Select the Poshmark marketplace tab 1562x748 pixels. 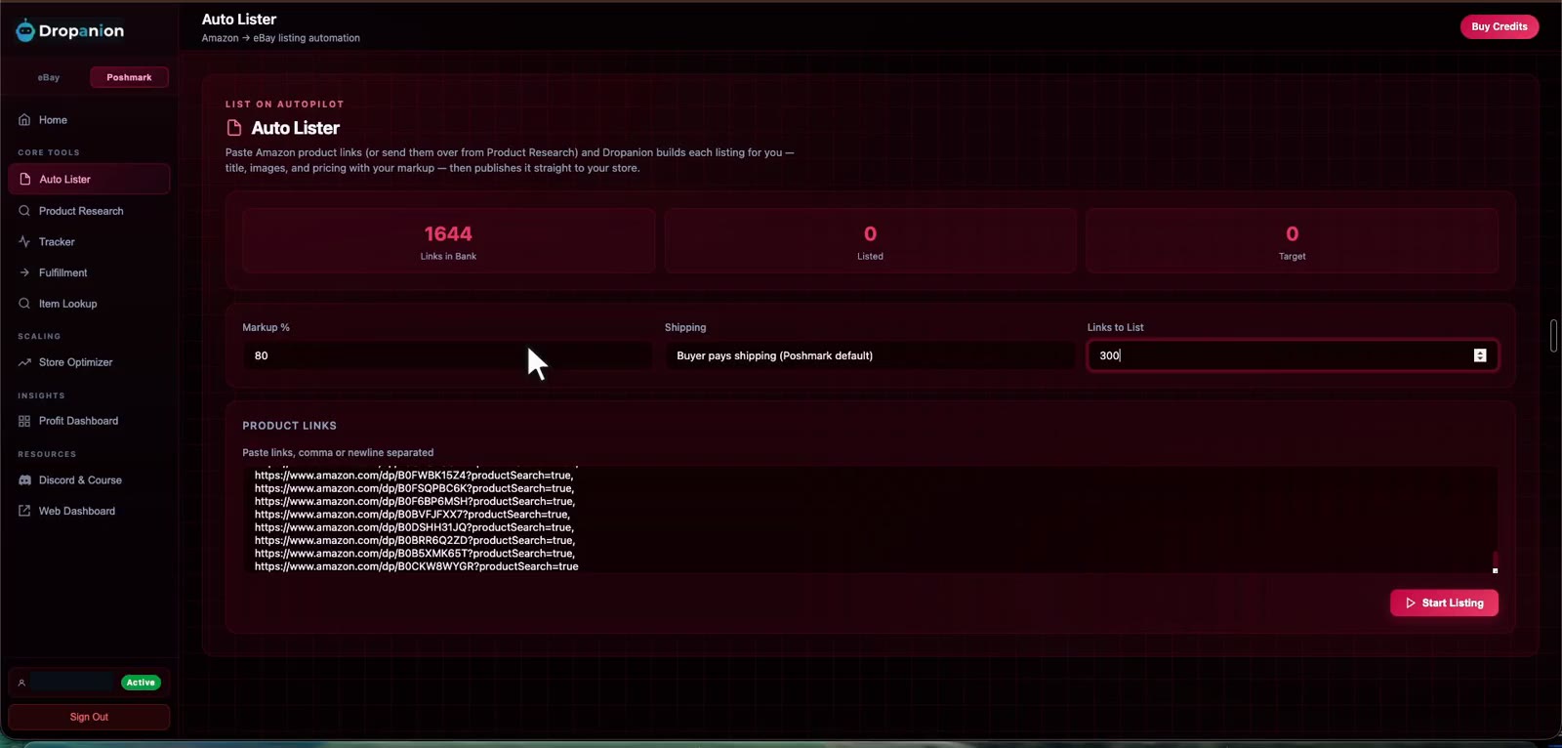[x=129, y=77]
